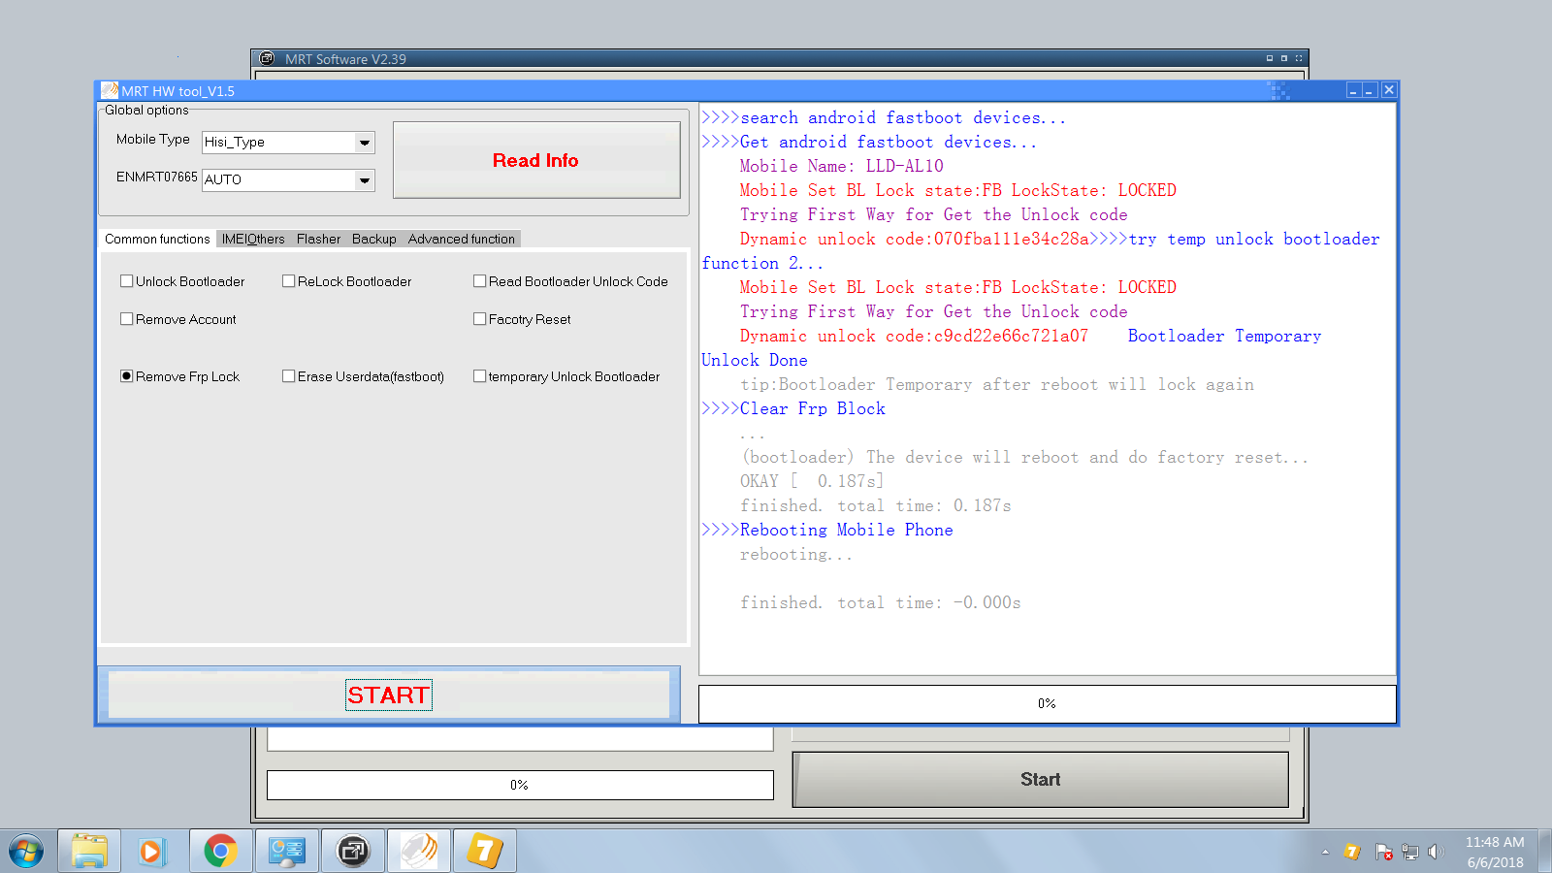Click the yellow 7 tray icon

(x=1352, y=852)
